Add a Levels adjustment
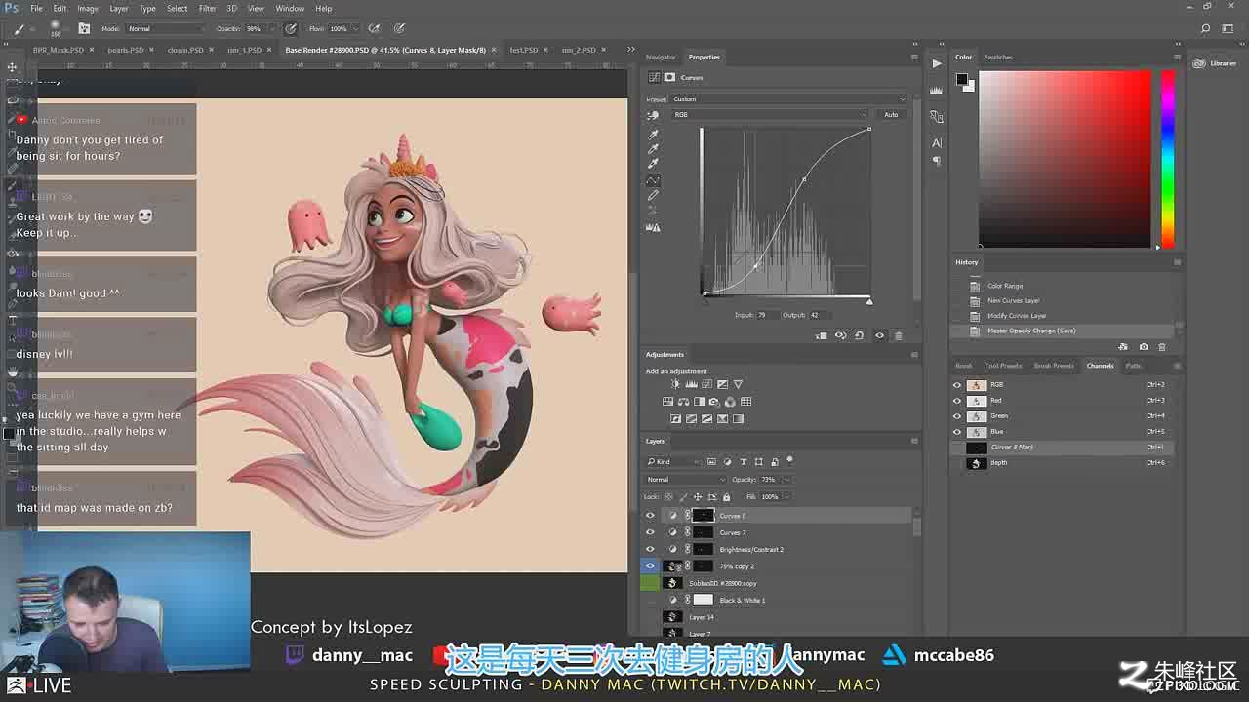1249x702 pixels. tap(691, 384)
